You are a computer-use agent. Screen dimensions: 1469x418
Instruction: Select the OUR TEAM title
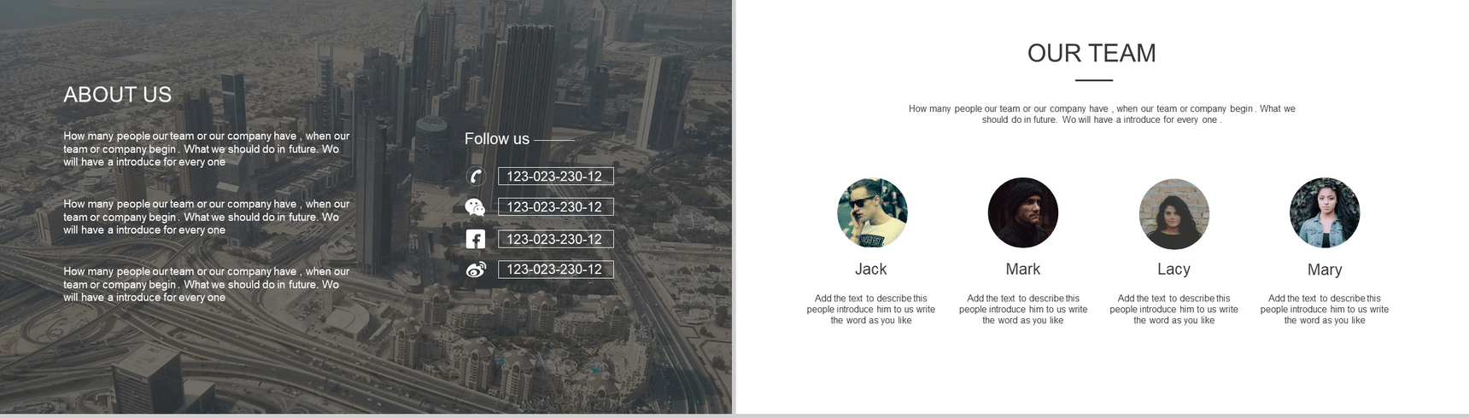coord(1092,54)
